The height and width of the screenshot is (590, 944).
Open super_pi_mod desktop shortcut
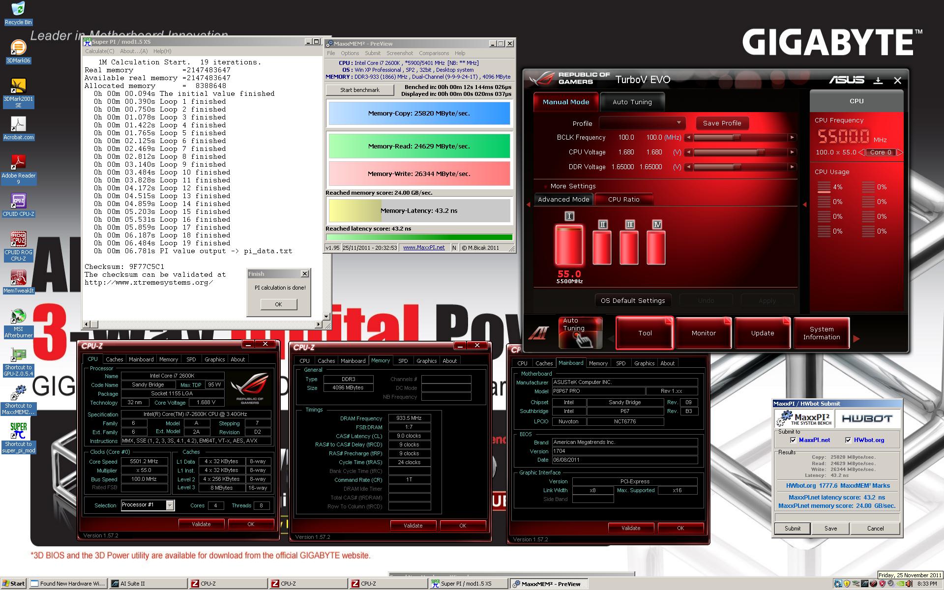point(18,438)
